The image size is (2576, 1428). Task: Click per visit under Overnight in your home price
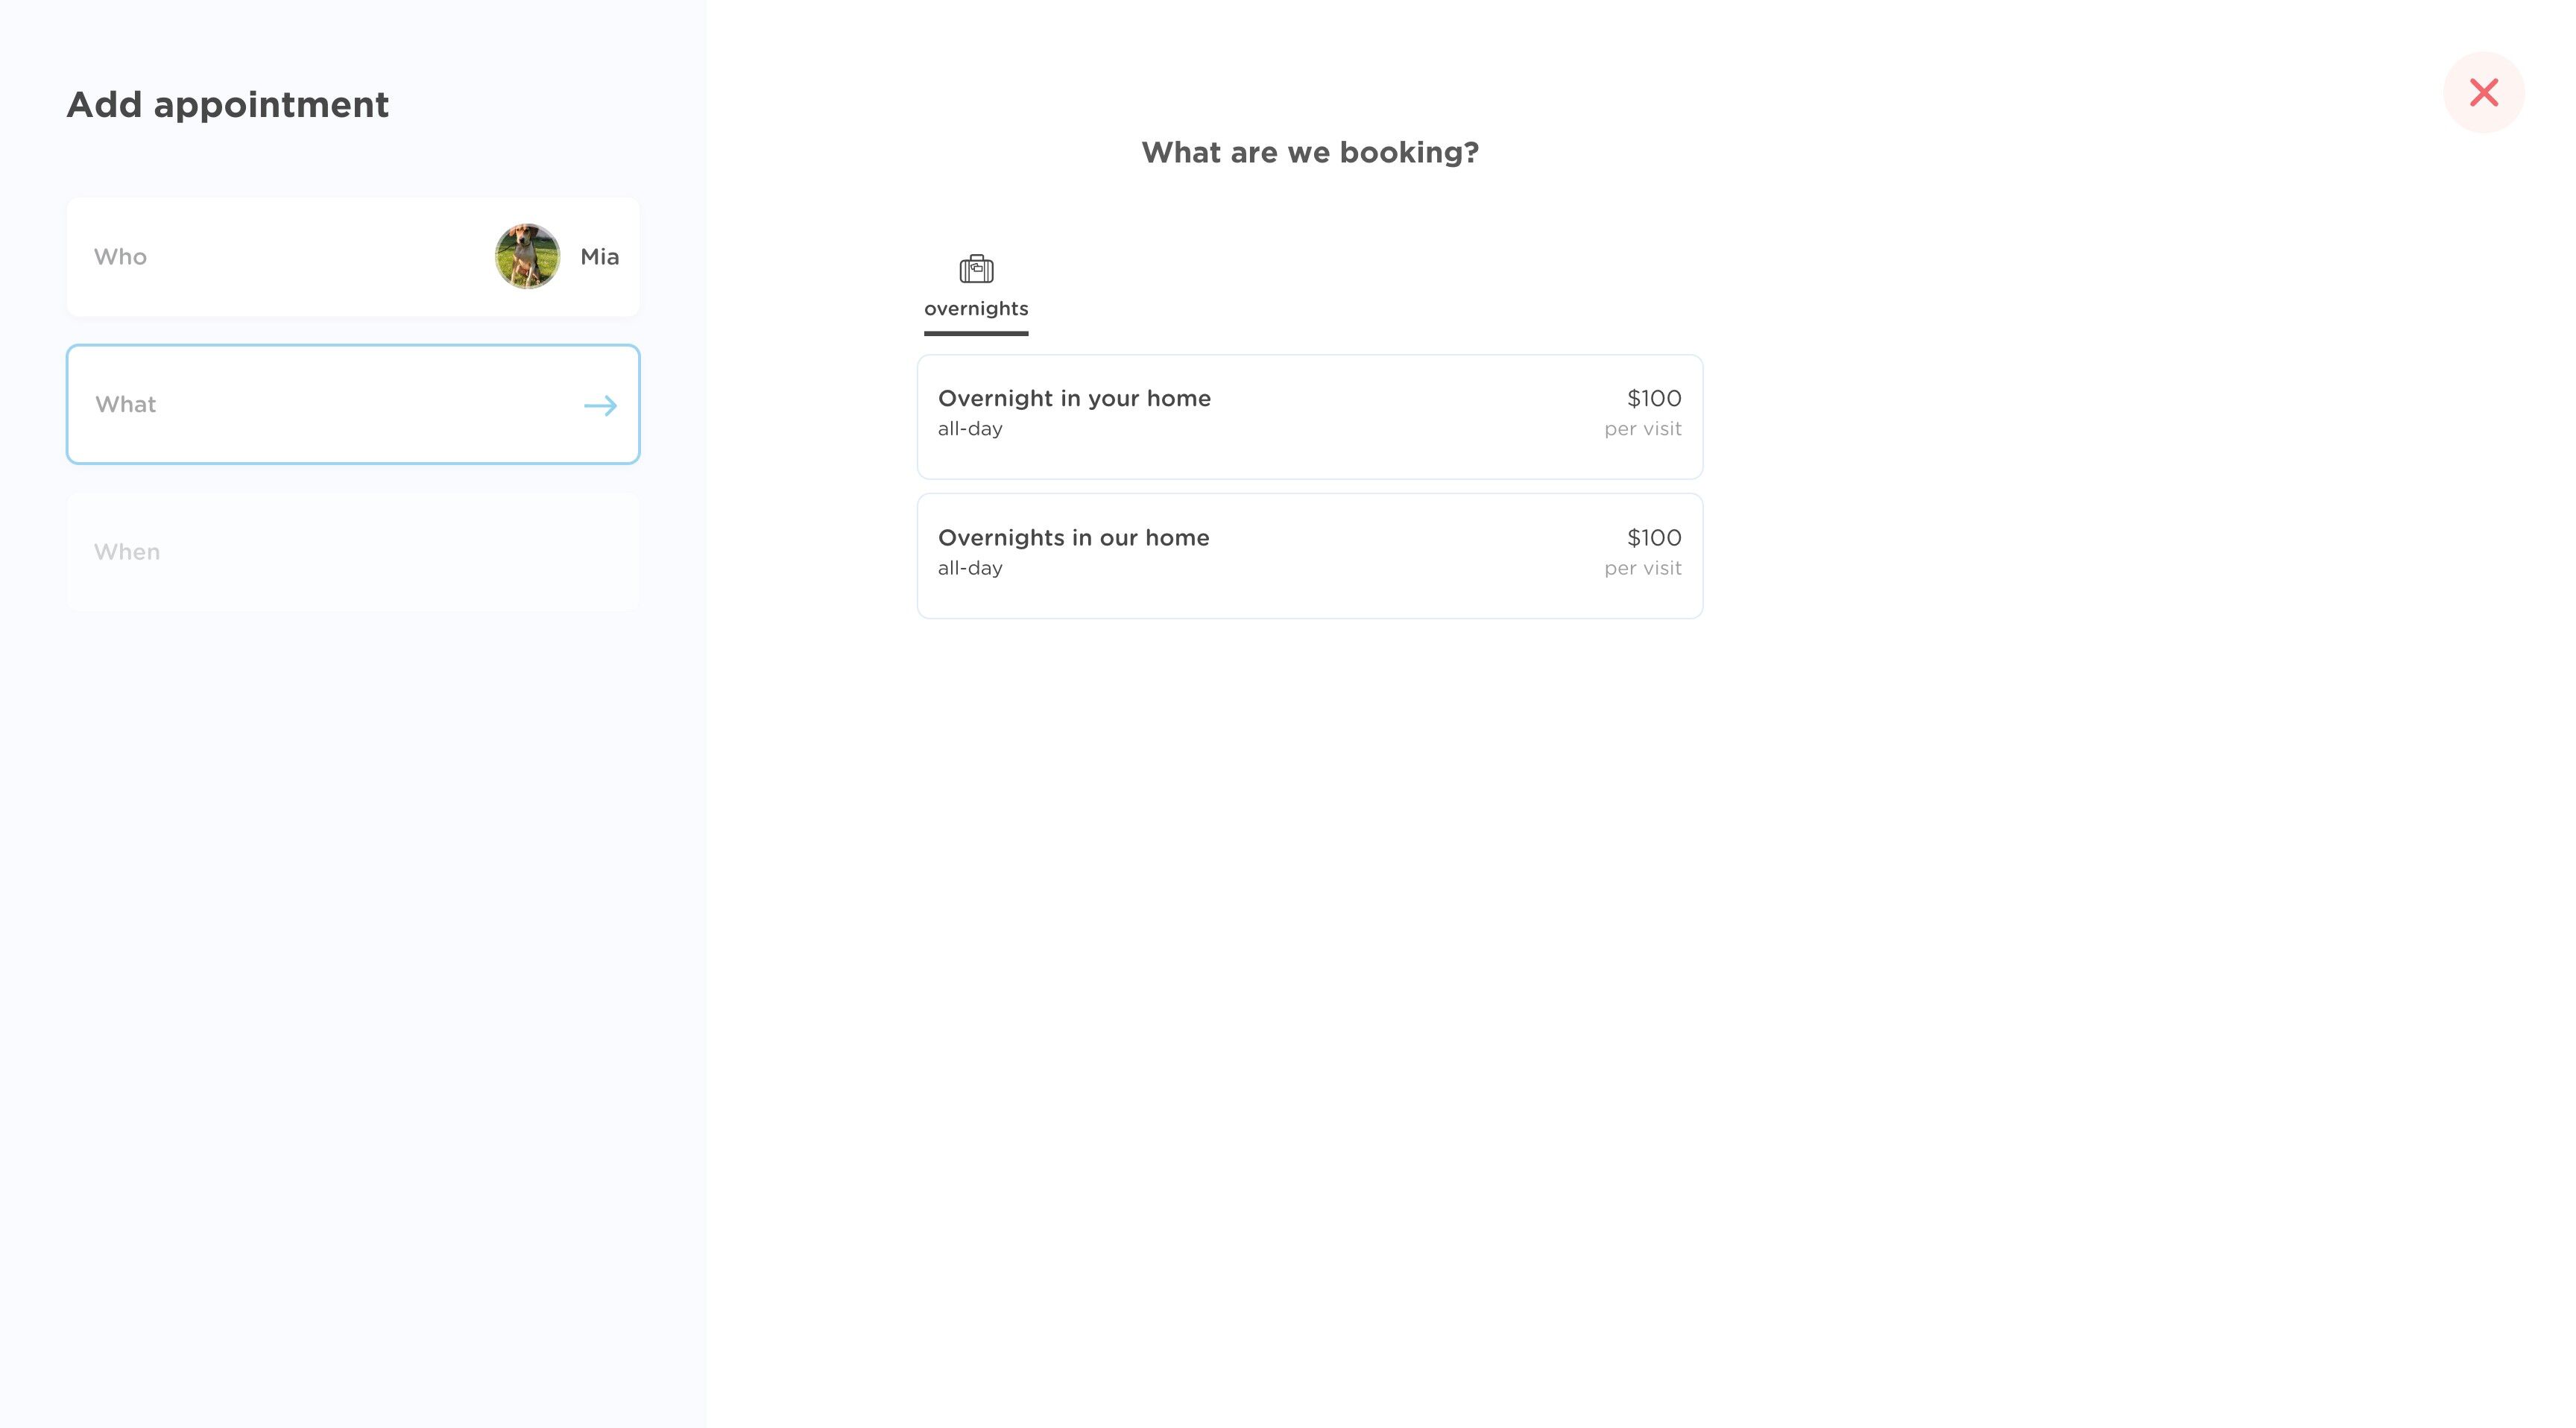[x=1642, y=429]
